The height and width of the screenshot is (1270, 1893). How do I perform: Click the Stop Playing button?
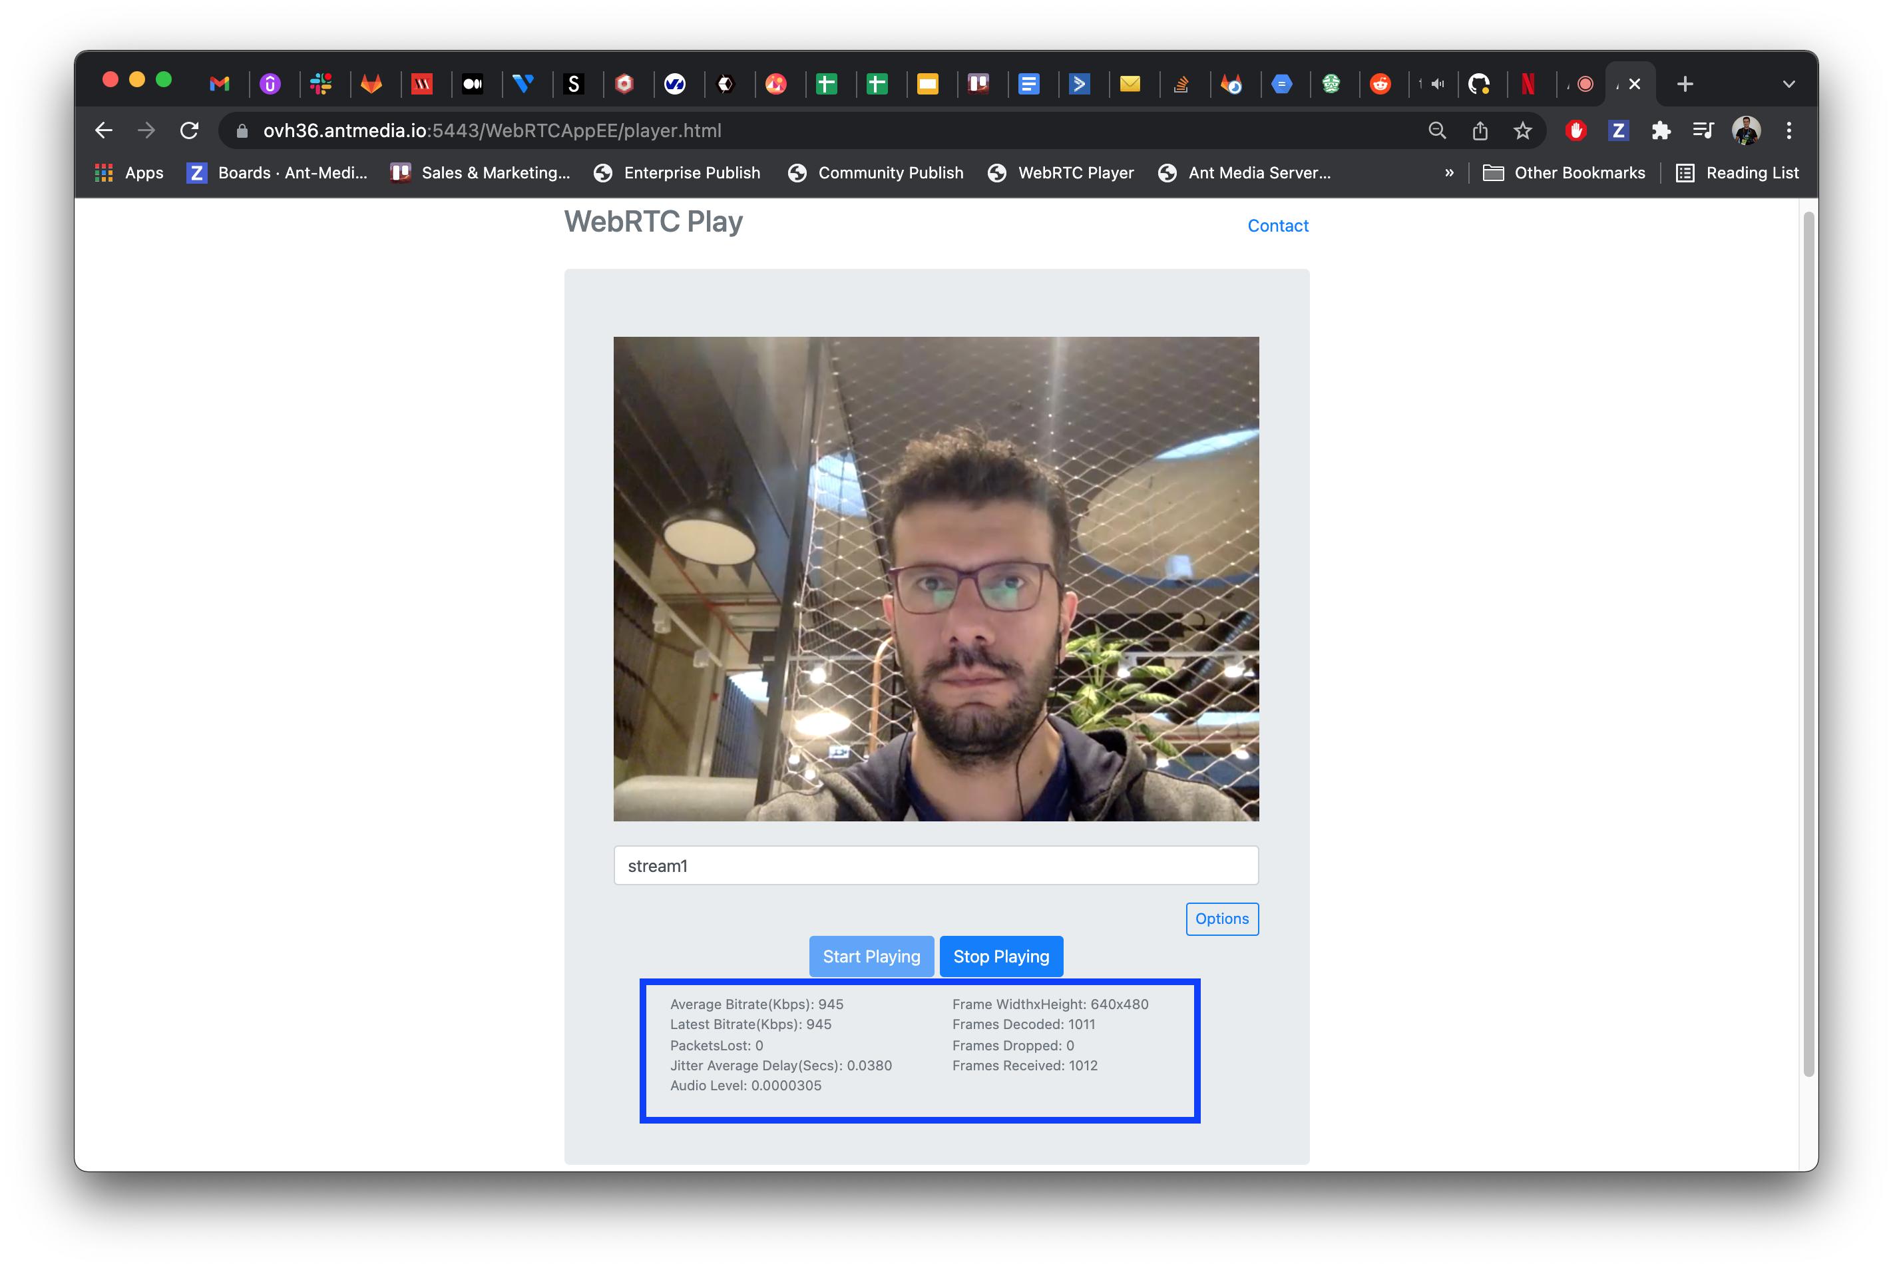click(x=1000, y=956)
